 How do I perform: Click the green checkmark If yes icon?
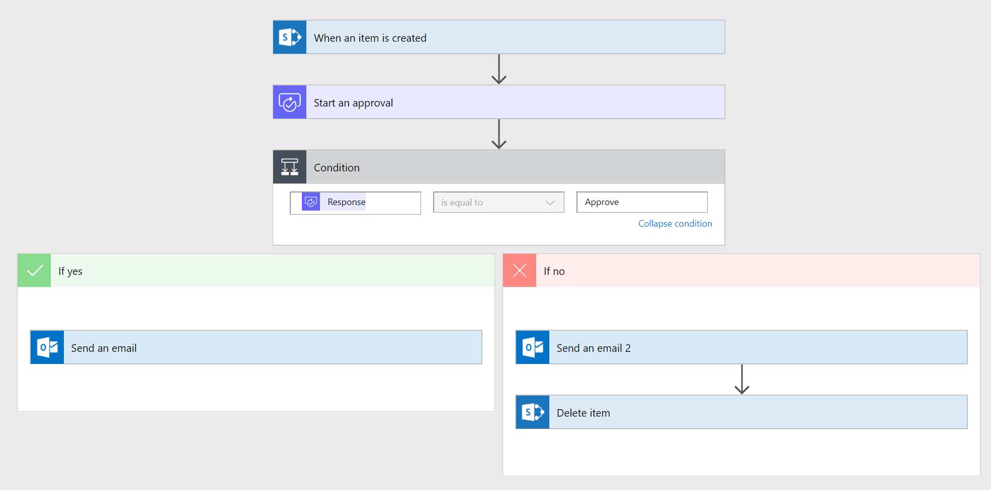[x=34, y=271]
